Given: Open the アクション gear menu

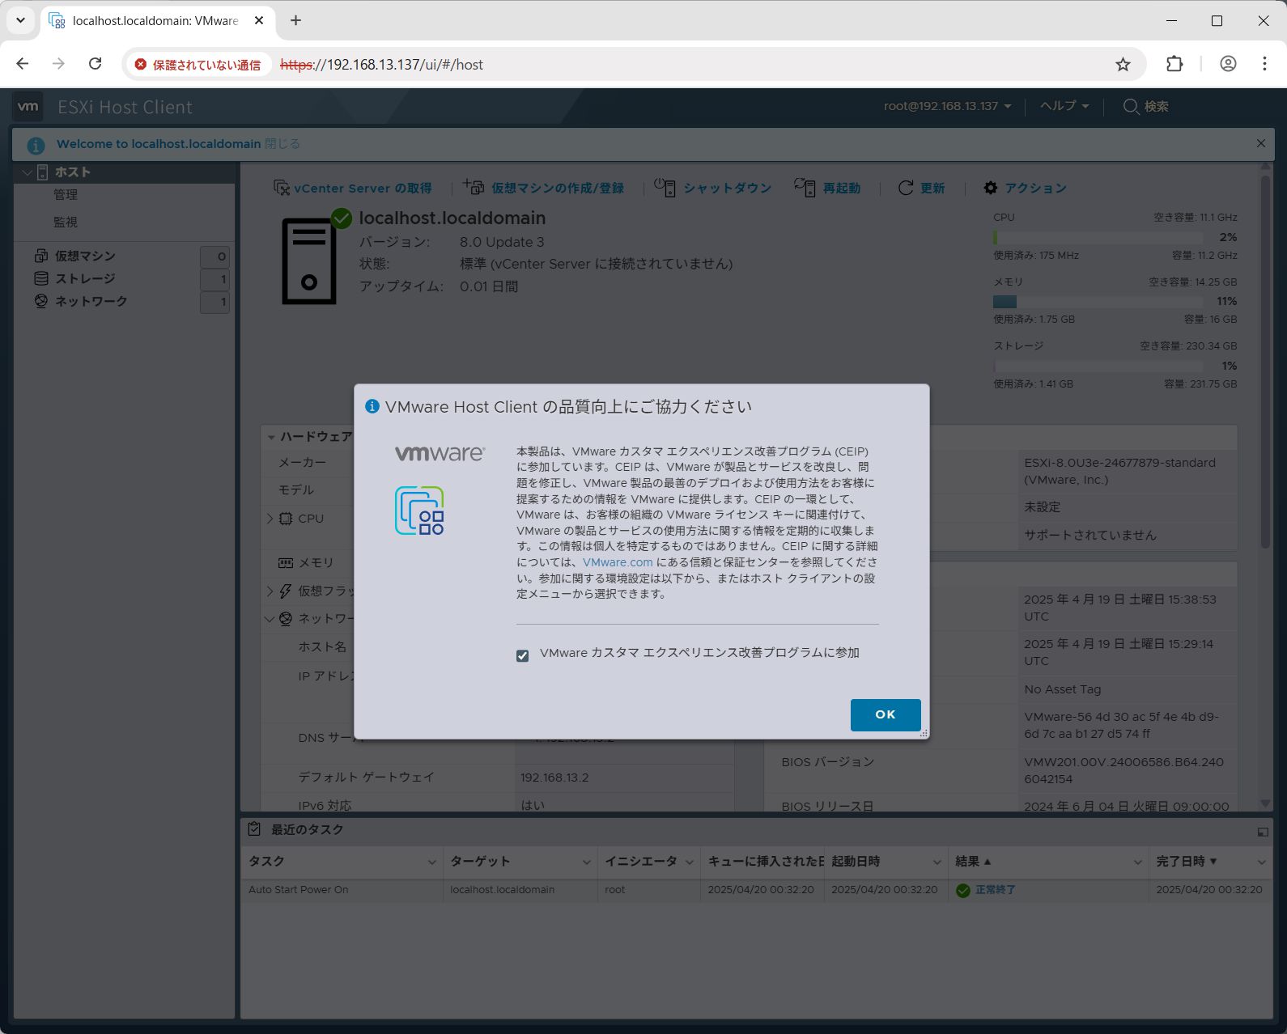Looking at the screenshot, I should tap(1025, 188).
